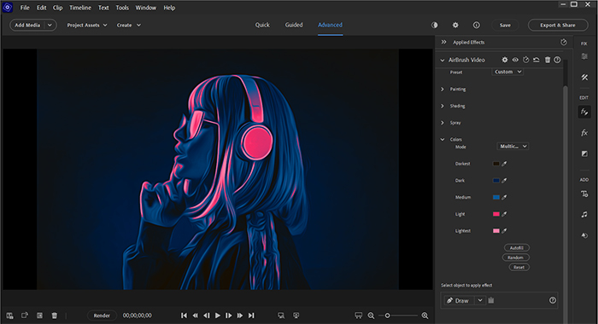598x324 pixels.
Task: Pick Medium color with eyedropper
Action: [x=504, y=197]
